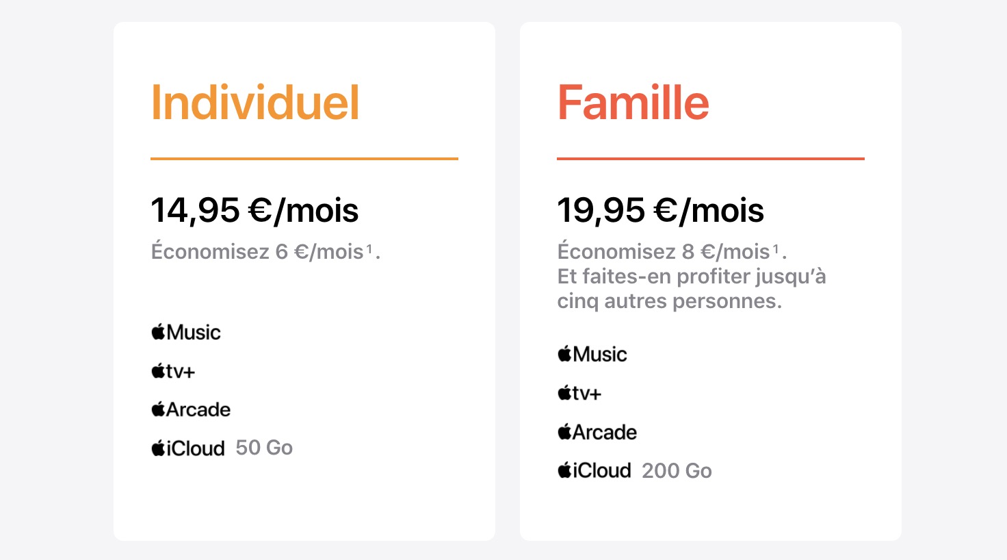This screenshot has width=1007, height=560.
Task: Click the Apple Music logo in Famille plan
Action: [x=592, y=355]
